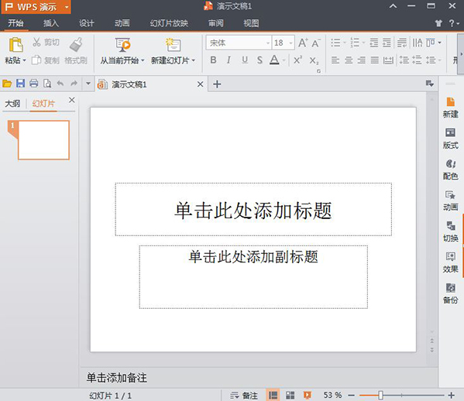This screenshot has width=464, height=401.
Task: Click the increase indent icon
Action: click(387, 43)
